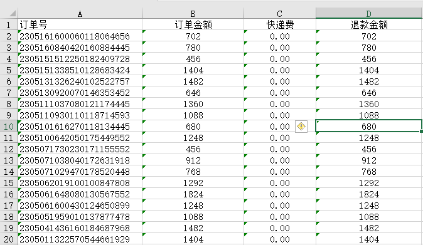Click refund amount 1088 in row 9
The width and height of the screenshot is (423, 245).
(369, 115)
